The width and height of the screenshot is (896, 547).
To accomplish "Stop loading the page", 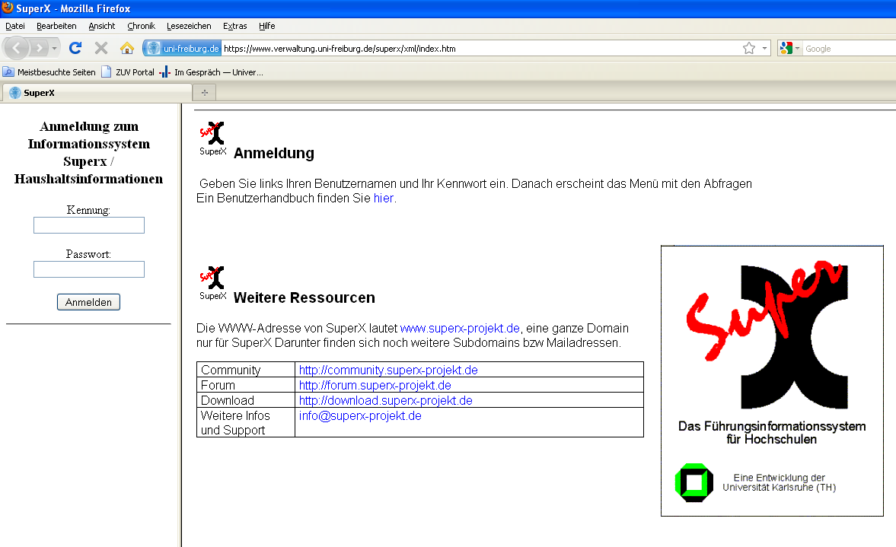I will tap(101, 48).
